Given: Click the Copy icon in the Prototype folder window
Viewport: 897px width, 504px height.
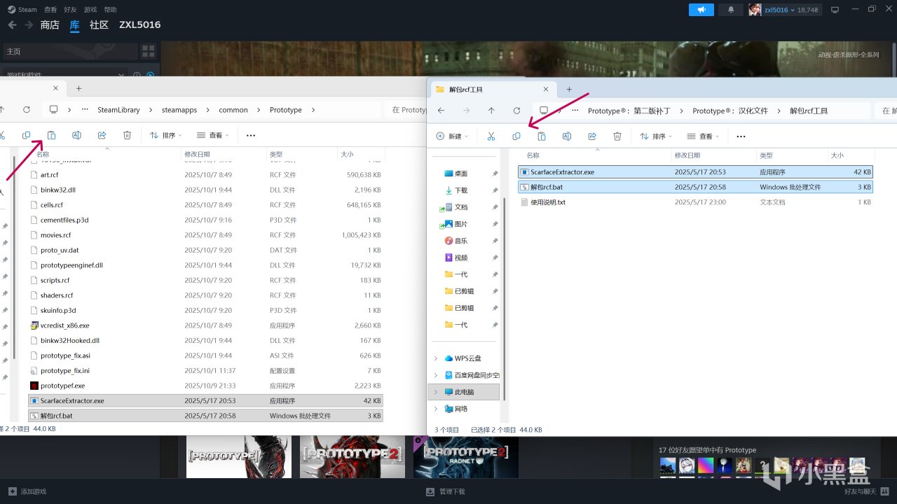Looking at the screenshot, I should click(x=26, y=135).
